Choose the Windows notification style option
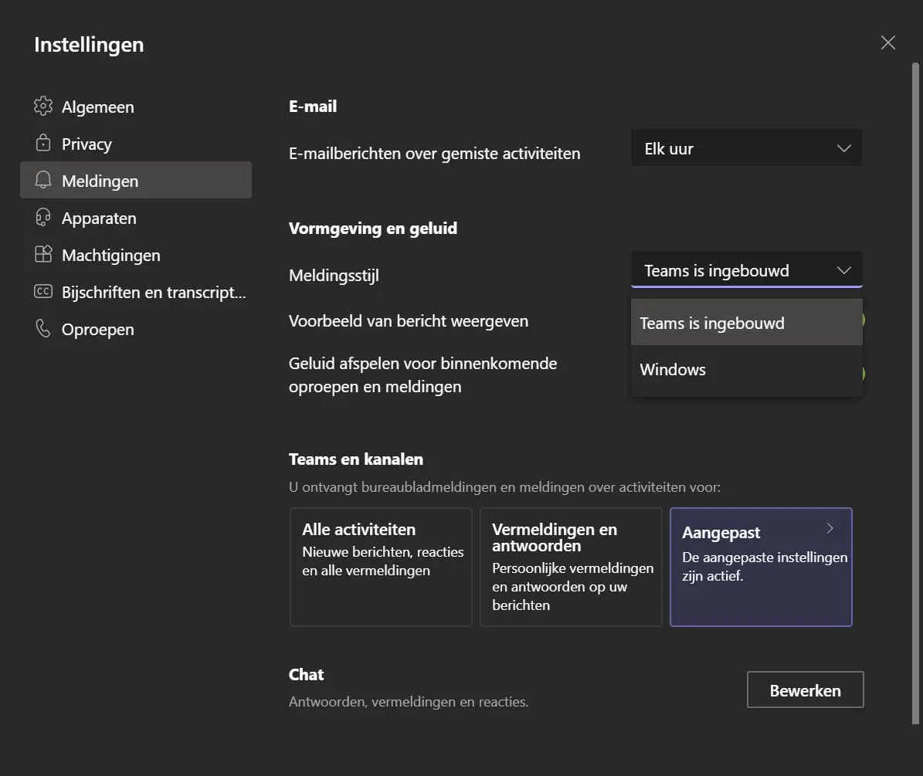 click(x=746, y=369)
